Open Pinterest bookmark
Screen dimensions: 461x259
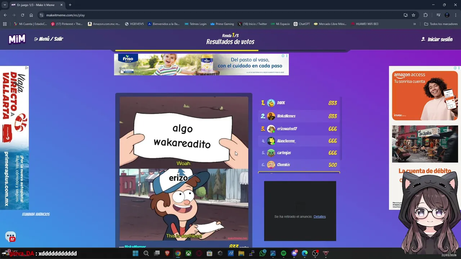pos(67,24)
